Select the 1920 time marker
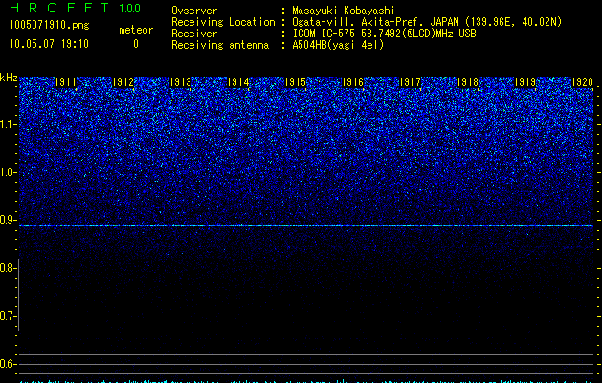 coord(583,82)
